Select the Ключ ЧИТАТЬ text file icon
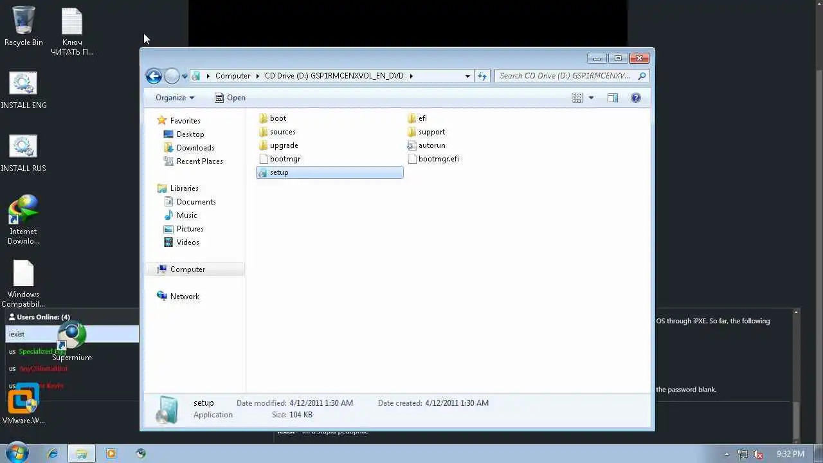 coord(72,32)
